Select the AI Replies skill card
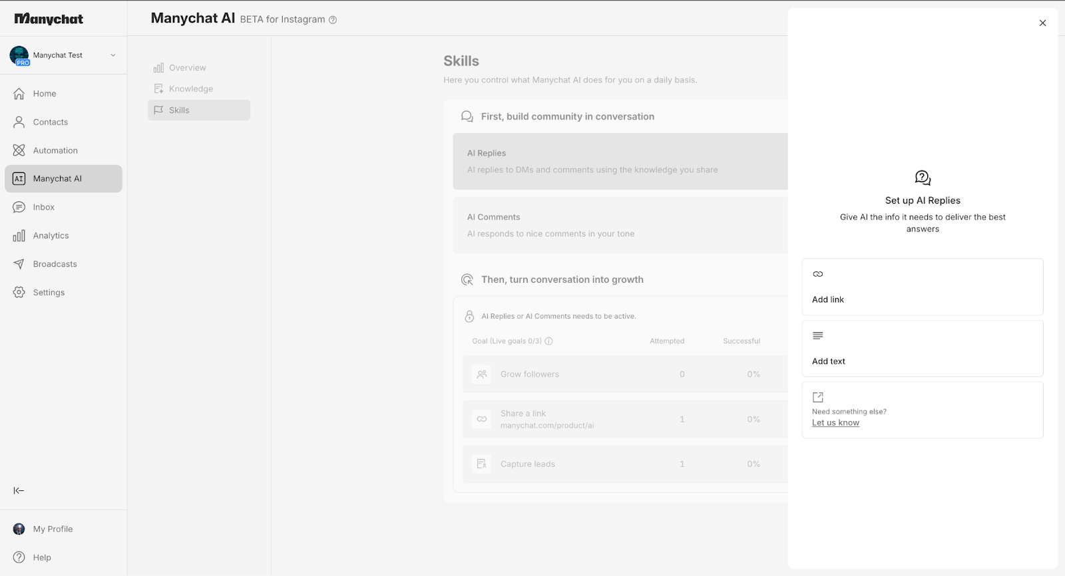The image size is (1065, 576). 619,162
